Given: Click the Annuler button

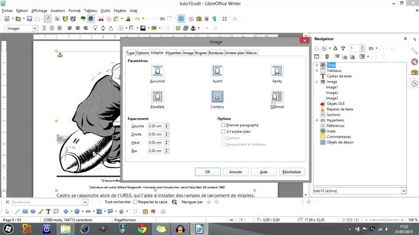Looking at the screenshot, I should point(236,172).
